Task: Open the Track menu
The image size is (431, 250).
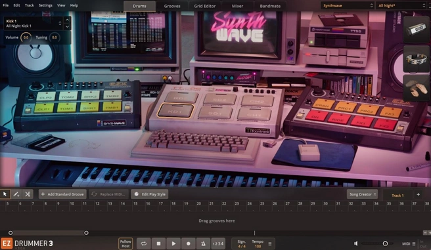Action: 30,5
